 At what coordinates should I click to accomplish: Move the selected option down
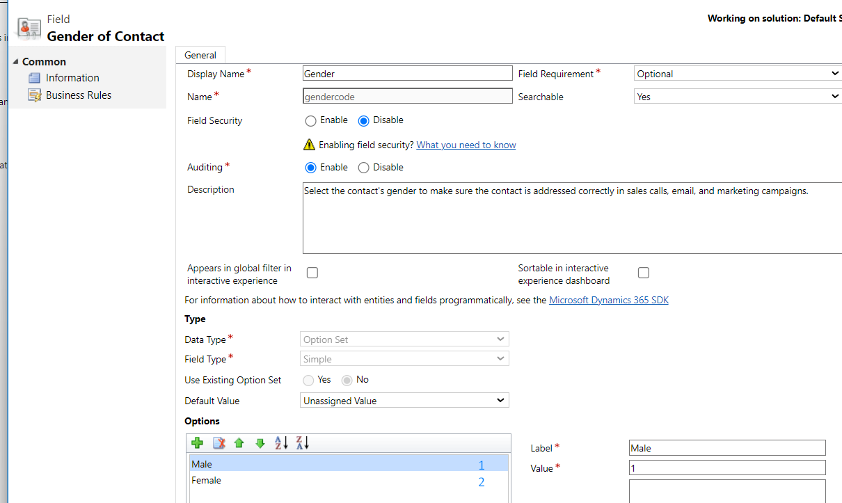tap(260, 442)
